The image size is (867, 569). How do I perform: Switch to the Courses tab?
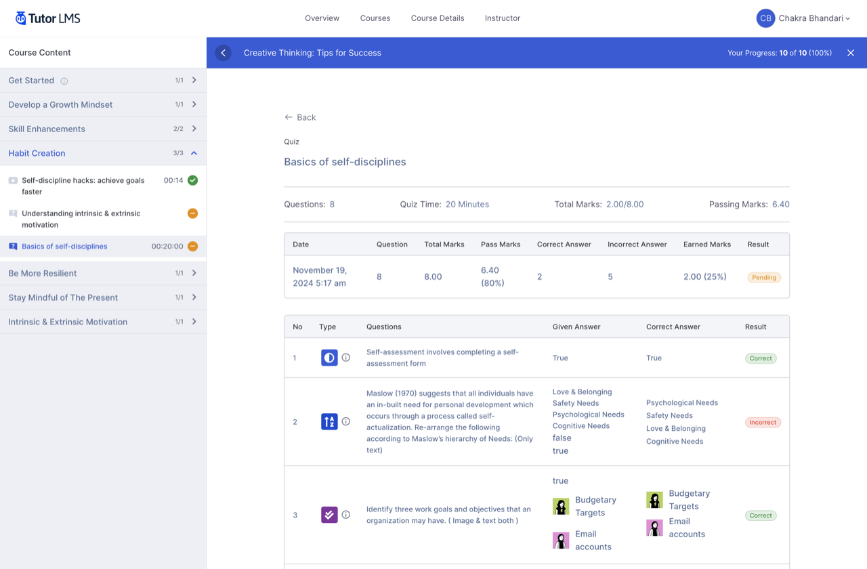(375, 18)
